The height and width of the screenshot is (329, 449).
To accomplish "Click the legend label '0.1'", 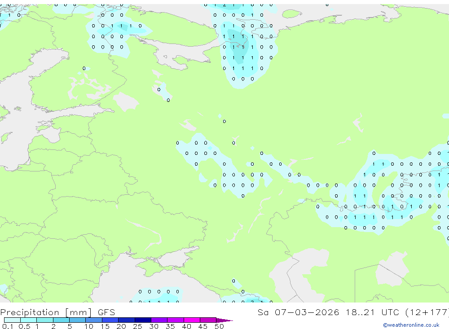I will (x=8, y=326).
